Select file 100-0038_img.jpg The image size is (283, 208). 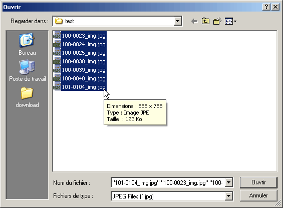click(84, 61)
